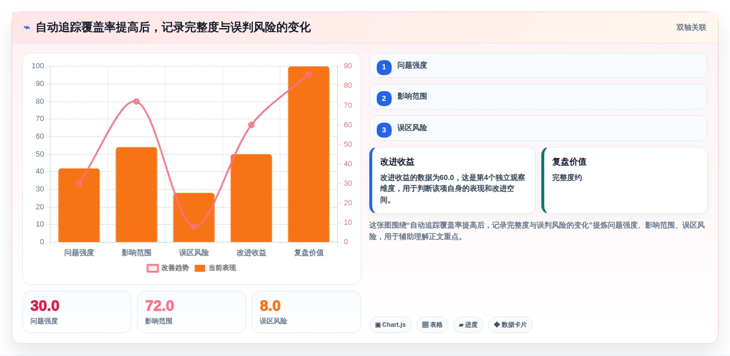
Task: Click the orange 问题强度 bar in the chart
Action: (x=79, y=205)
